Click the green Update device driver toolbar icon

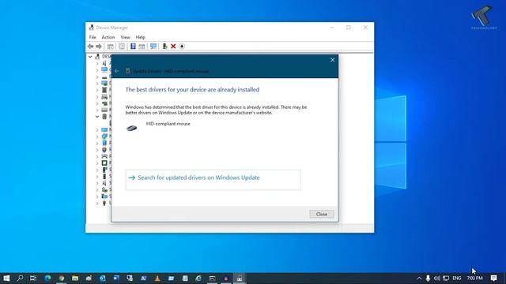pos(164,47)
